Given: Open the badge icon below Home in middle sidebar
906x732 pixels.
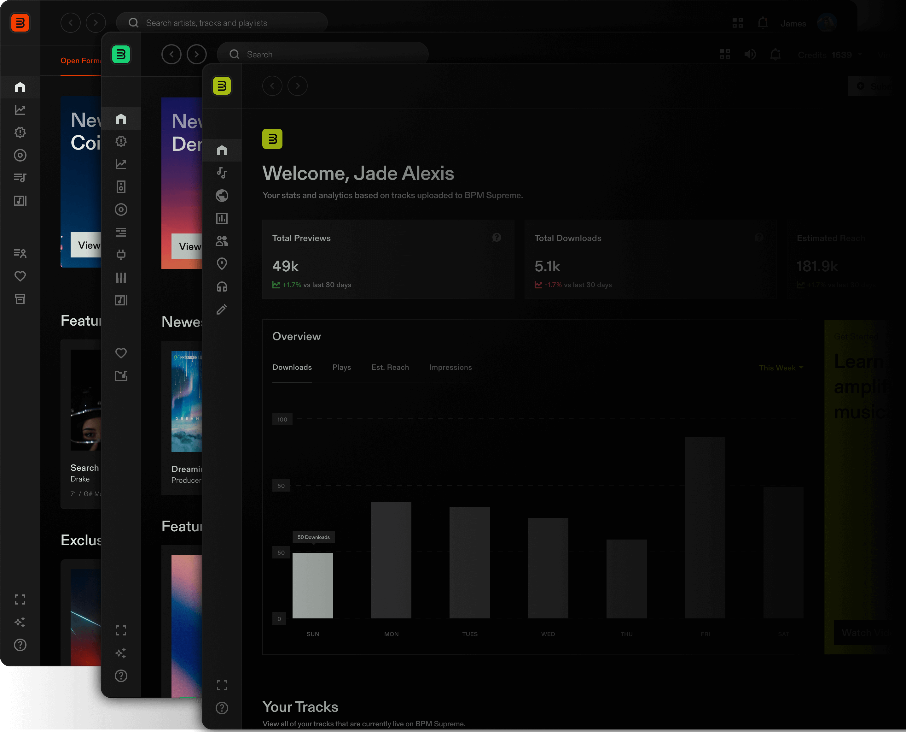Looking at the screenshot, I should pos(121,141).
